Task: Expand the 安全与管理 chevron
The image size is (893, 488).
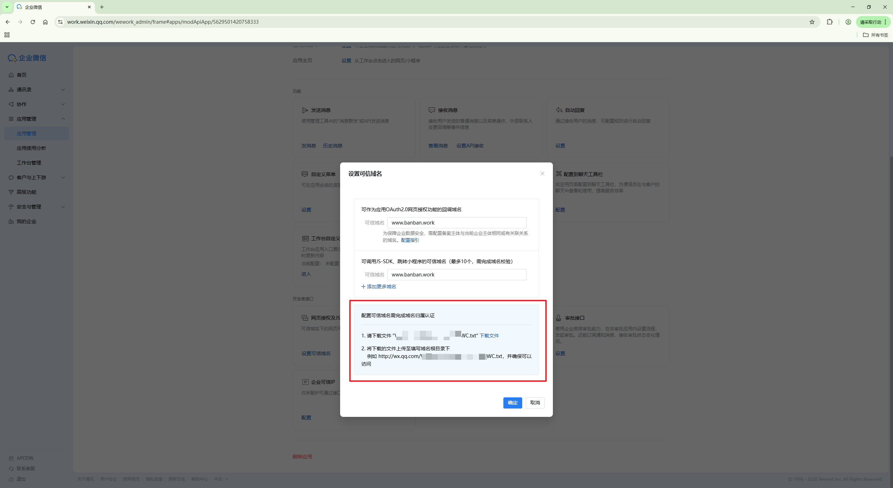Action: 63,207
